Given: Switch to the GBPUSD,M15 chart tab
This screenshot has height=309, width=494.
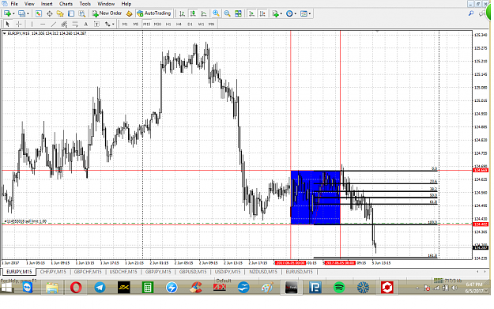Looking at the screenshot, I should [193, 272].
